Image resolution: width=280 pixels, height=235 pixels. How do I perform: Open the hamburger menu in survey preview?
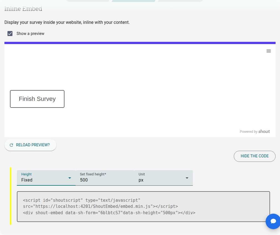tap(269, 51)
